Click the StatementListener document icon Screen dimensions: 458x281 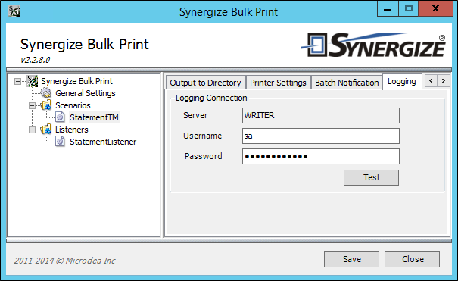click(x=60, y=142)
